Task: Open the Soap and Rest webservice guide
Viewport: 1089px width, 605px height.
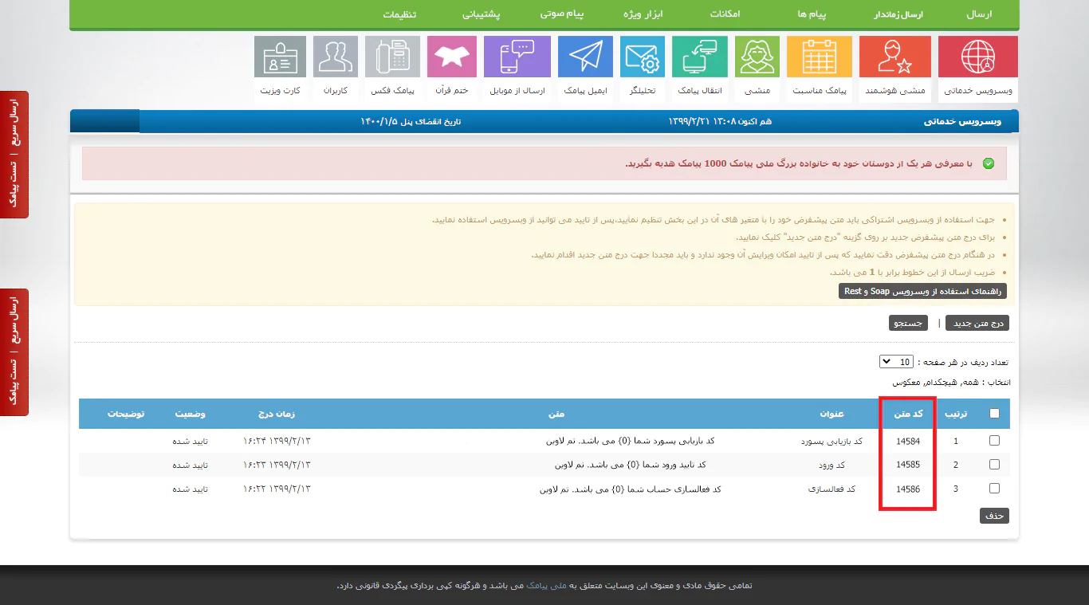Action: 923,292
